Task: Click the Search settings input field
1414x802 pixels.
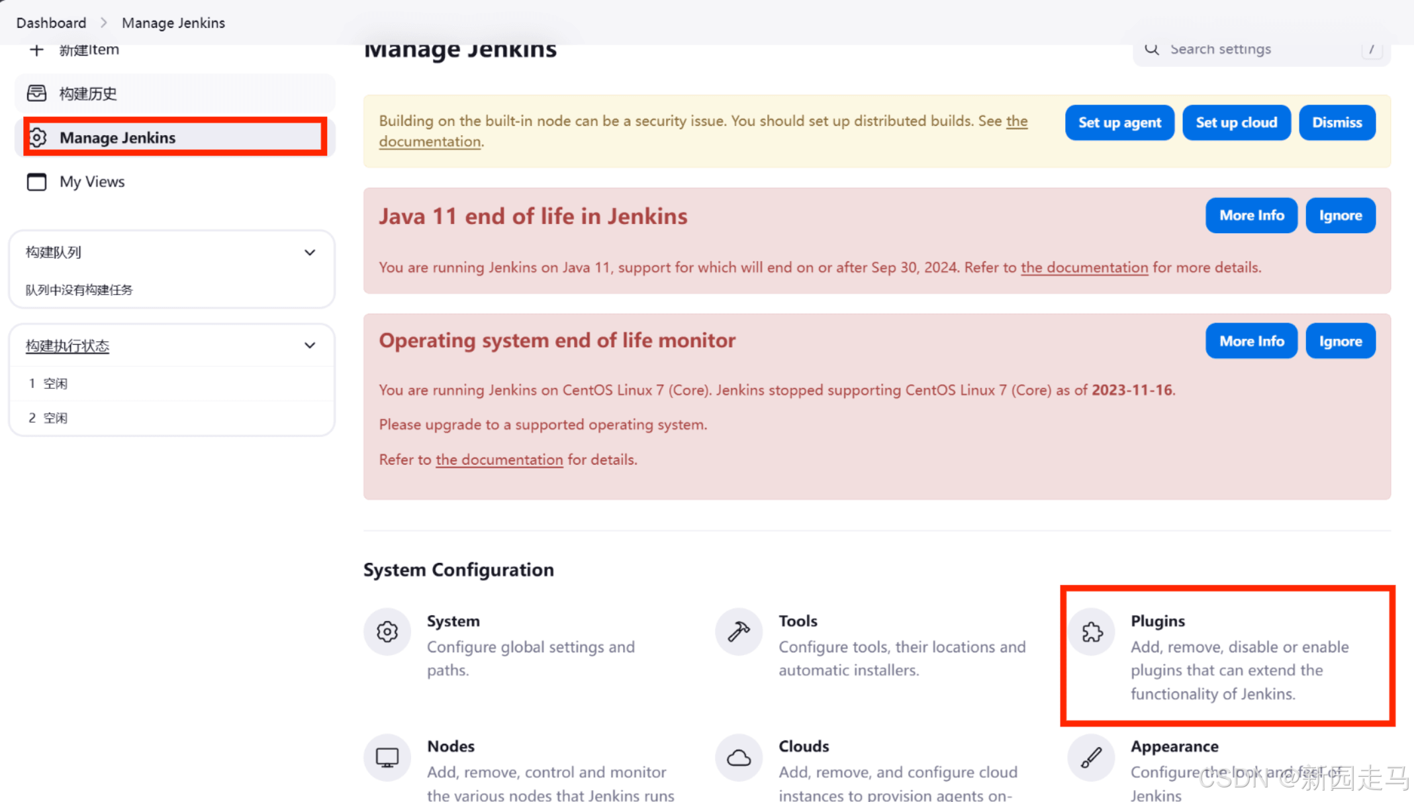Action: (x=1262, y=50)
